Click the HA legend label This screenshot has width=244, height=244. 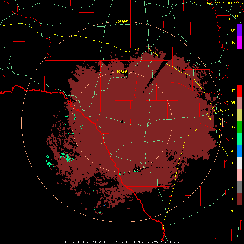pos(233,91)
